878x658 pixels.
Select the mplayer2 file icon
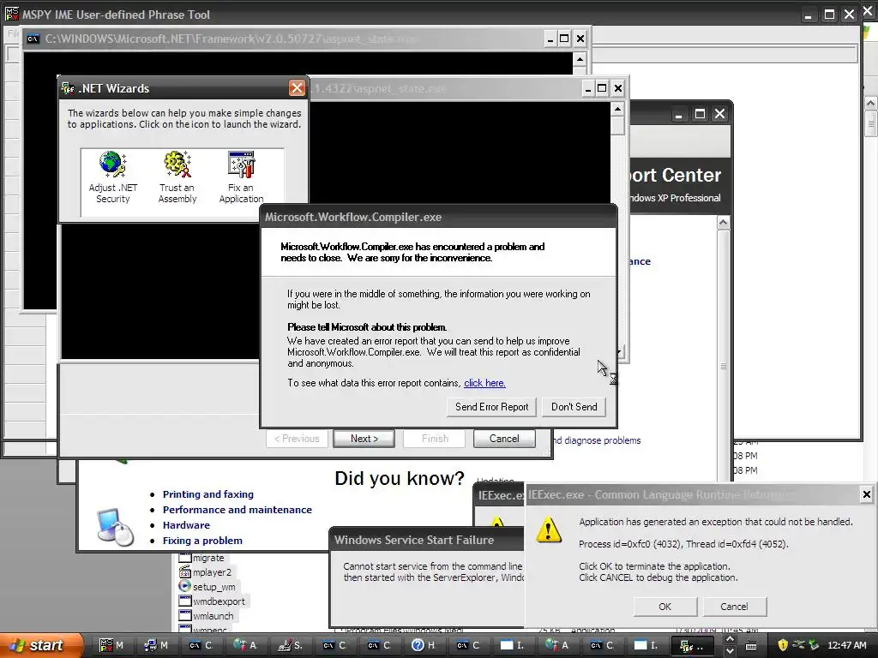(x=185, y=571)
